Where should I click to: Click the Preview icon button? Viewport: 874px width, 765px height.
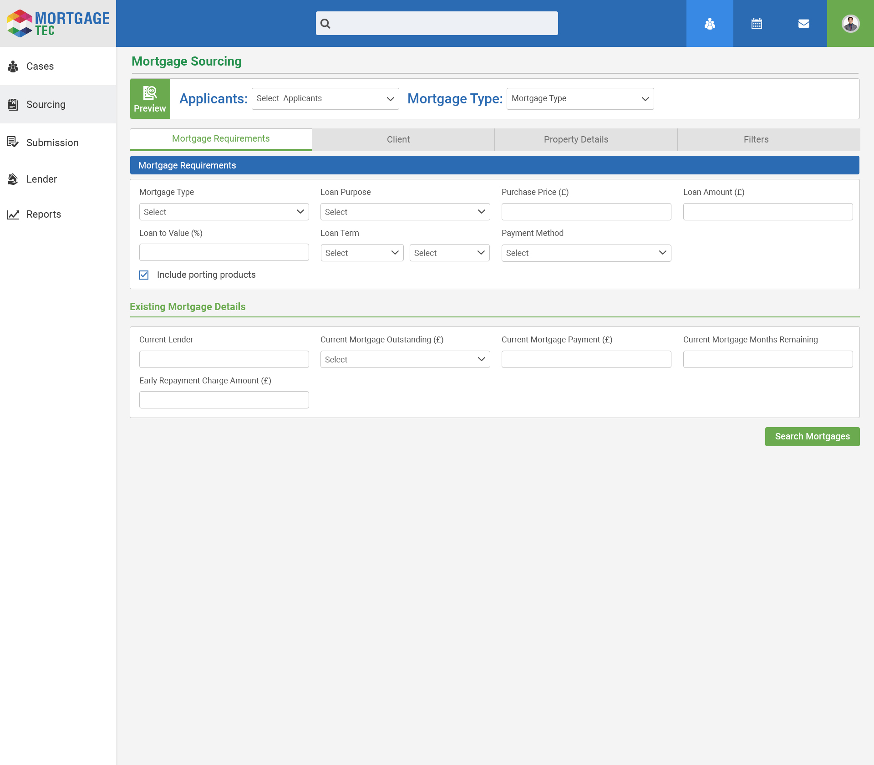click(150, 99)
